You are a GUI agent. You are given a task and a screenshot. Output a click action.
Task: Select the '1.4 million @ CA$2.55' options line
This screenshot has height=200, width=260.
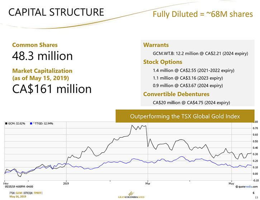coord(194,70)
